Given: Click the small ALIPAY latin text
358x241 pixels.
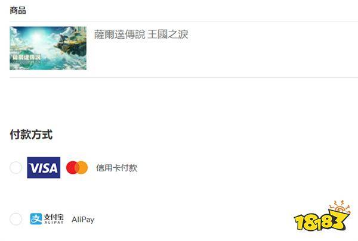Looking at the screenshot, I should point(54,223).
